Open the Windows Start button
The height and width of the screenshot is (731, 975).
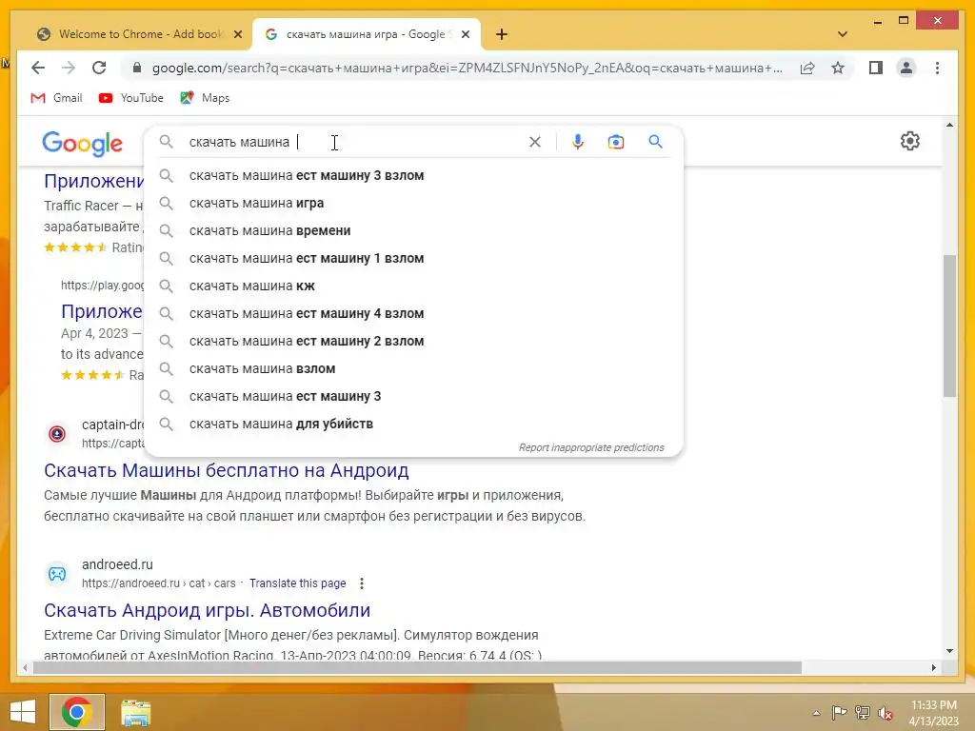(x=23, y=712)
